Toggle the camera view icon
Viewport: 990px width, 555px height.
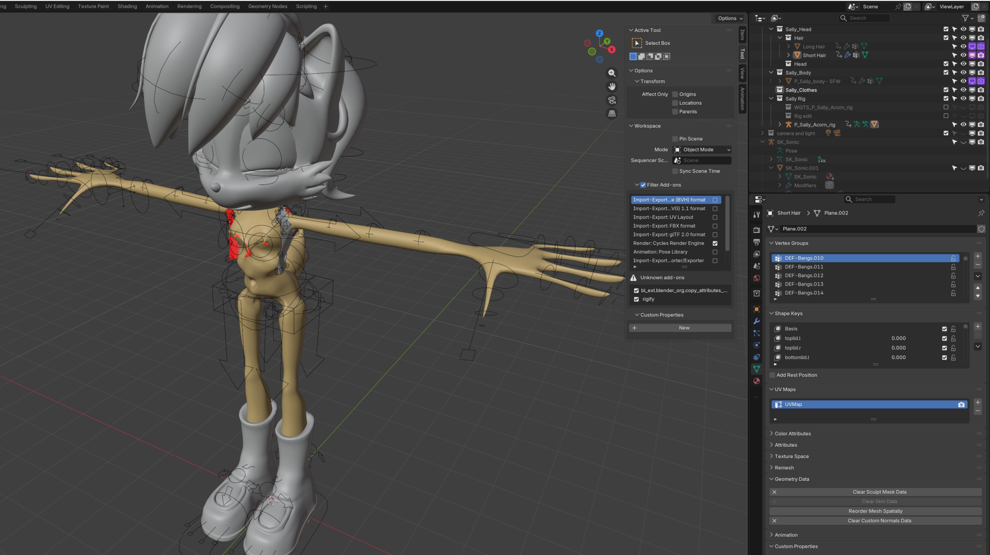[x=612, y=100]
